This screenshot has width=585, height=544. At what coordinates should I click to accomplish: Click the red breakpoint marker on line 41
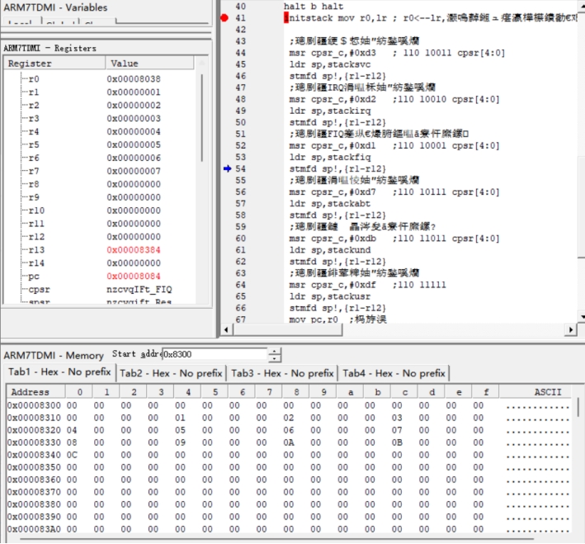(x=224, y=17)
